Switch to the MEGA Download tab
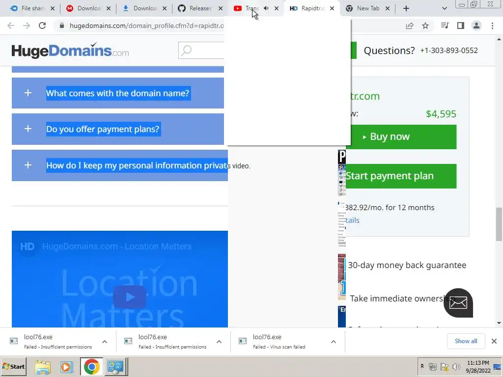 [x=84, y=8]
